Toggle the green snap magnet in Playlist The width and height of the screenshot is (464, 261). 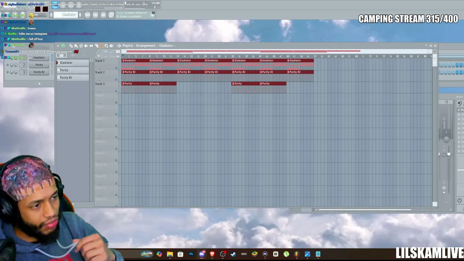(63, 46)
